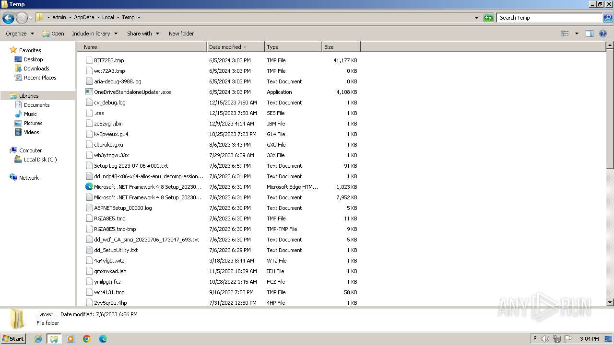This screenshot has width=614, height=345.
Task: Click the Refresh button beside address bar
Action: (488, 18)
